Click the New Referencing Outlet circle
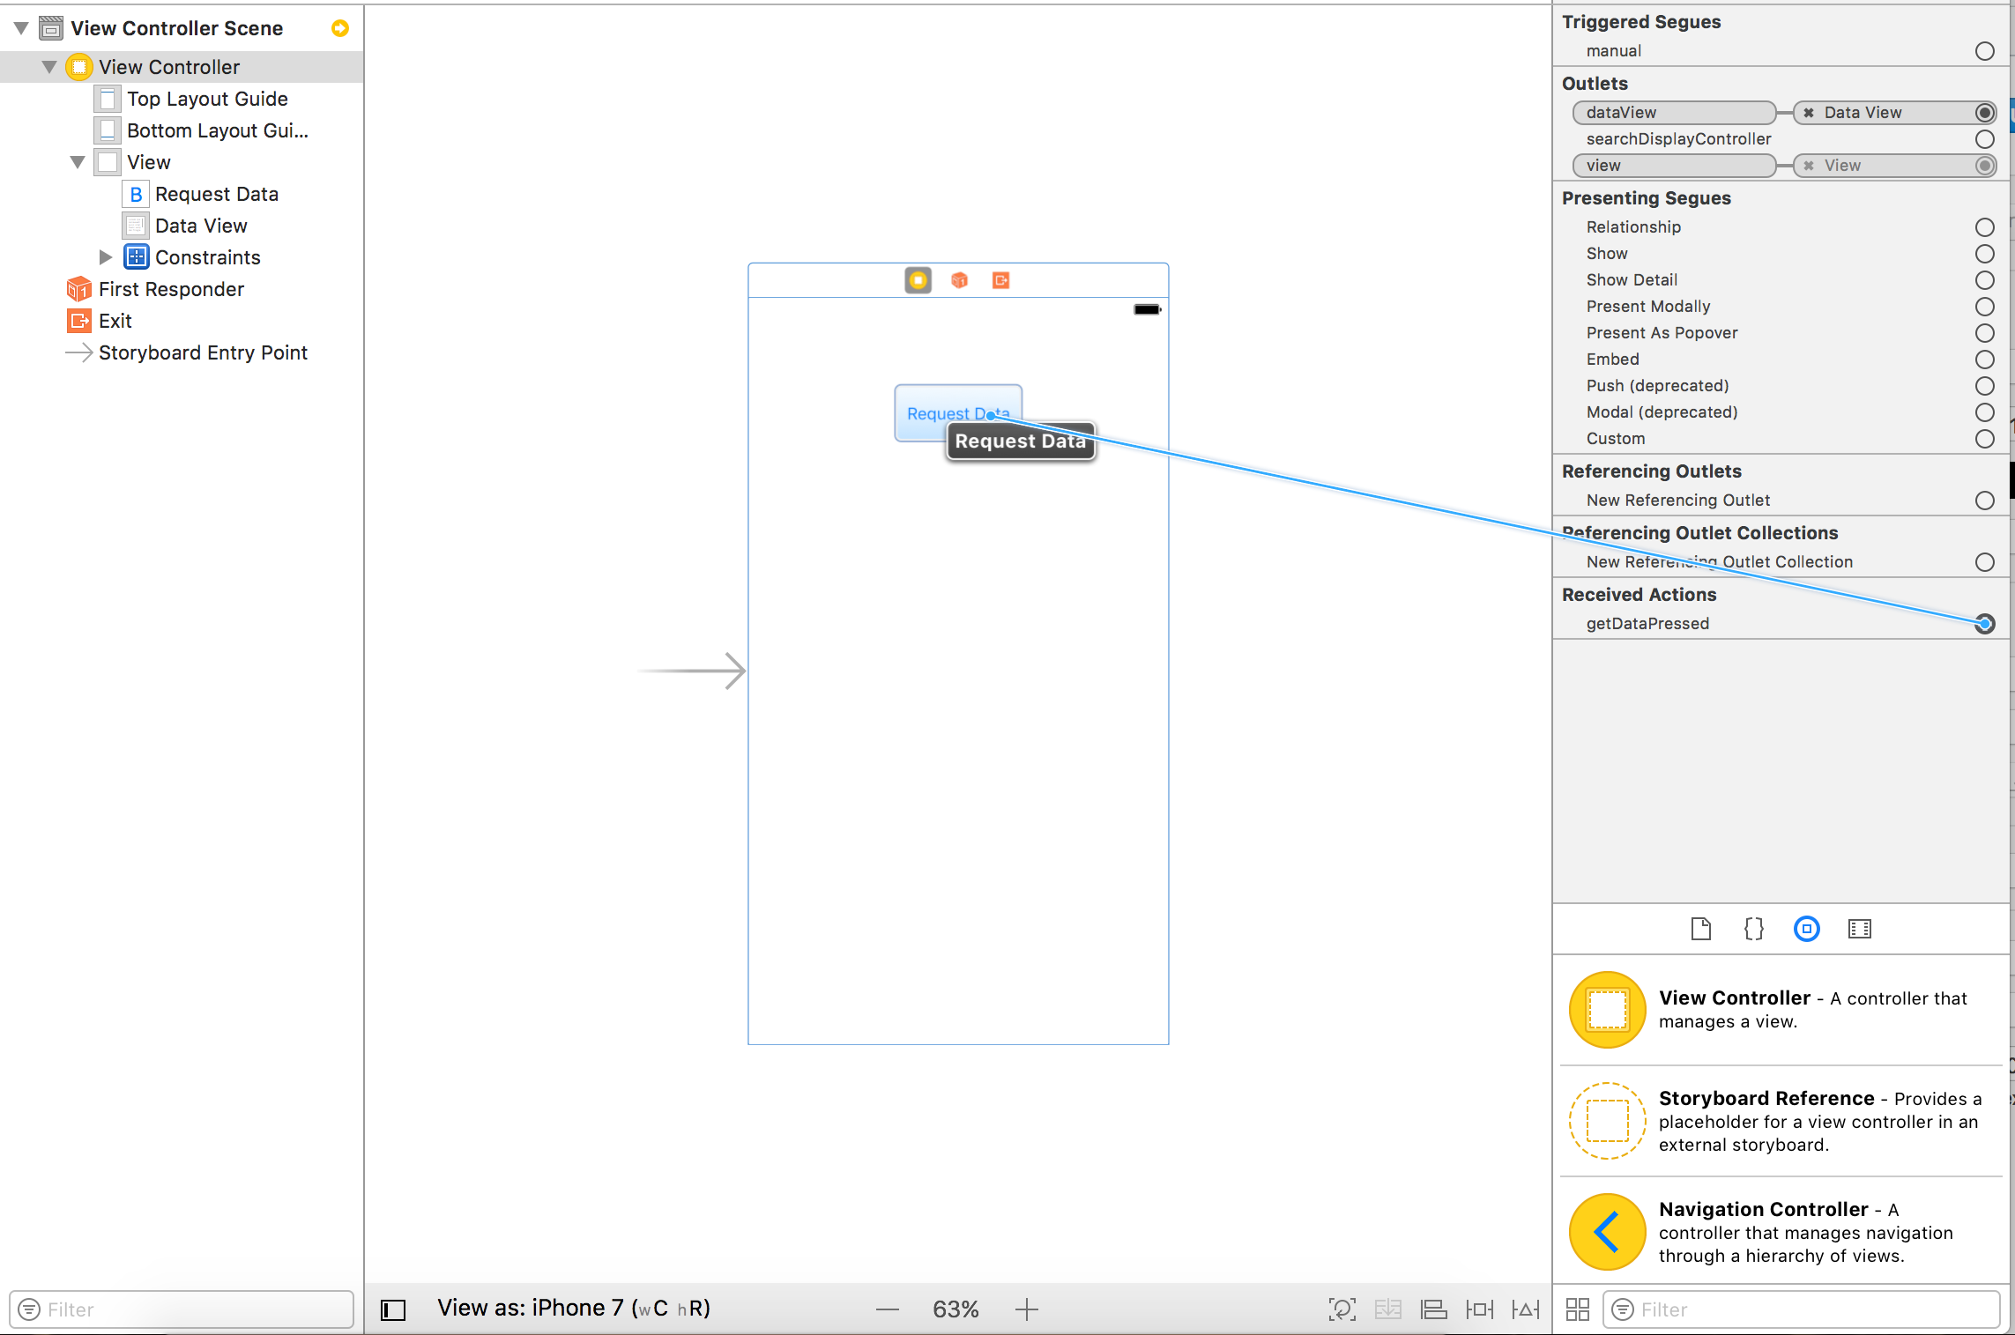This screenshot has height=1335, width=2015. coord(1984,501)
